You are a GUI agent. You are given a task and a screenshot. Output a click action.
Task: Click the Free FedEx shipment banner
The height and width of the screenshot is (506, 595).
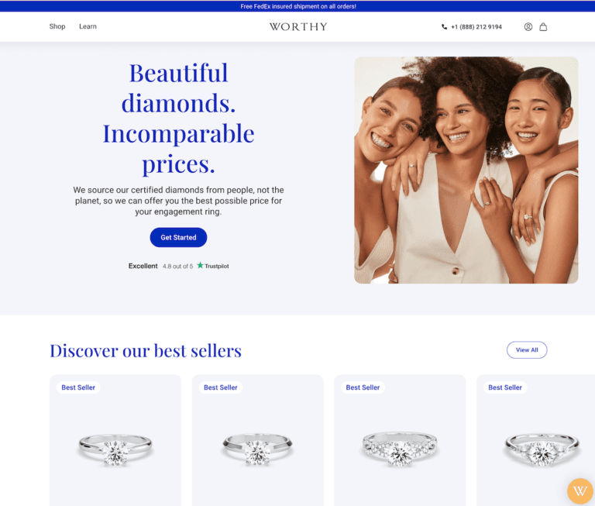297,6
